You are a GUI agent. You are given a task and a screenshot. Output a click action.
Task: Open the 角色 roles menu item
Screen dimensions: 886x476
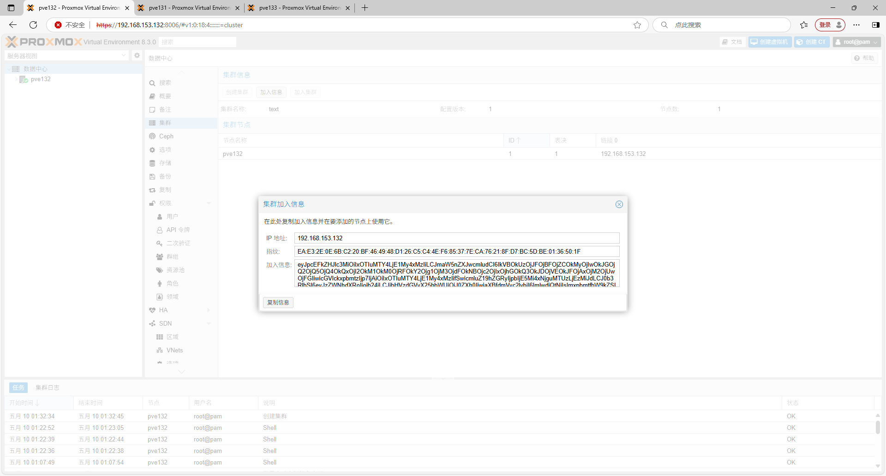coord(181,284)
